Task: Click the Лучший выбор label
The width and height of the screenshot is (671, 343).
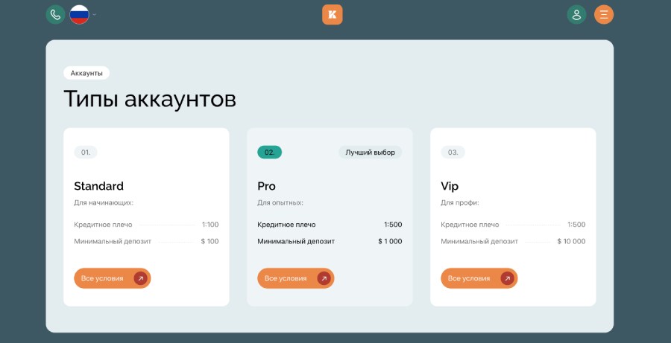Action: [x=370, y=152]
